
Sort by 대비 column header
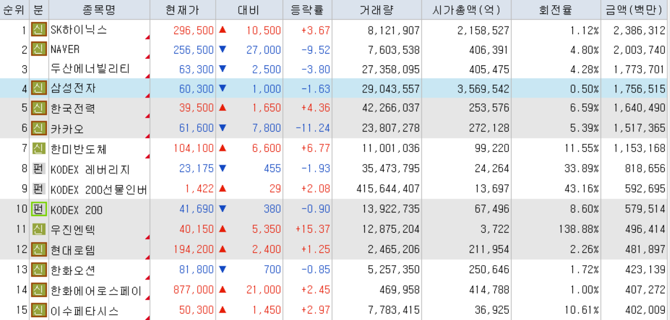click(249, 9)
